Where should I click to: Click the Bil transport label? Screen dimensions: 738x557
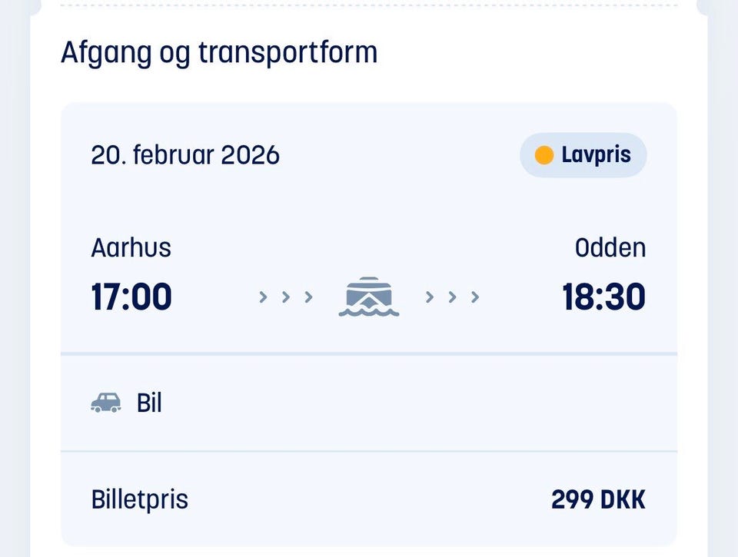[149, 403]
